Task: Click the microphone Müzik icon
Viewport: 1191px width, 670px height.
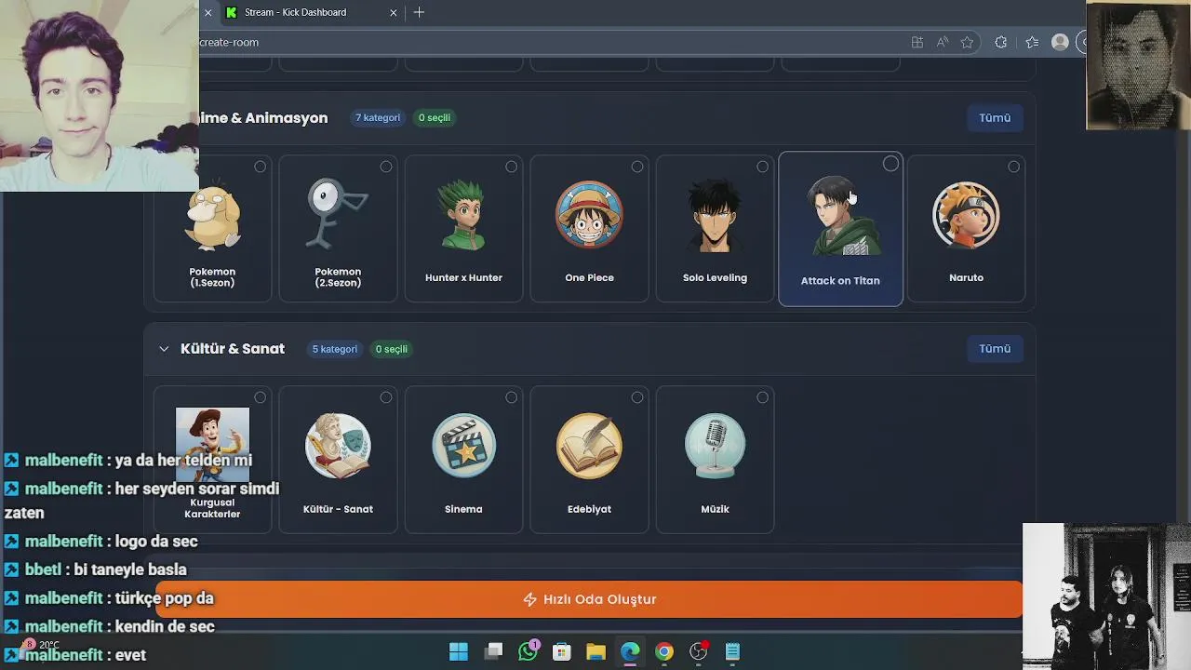Action: (715, 447)
